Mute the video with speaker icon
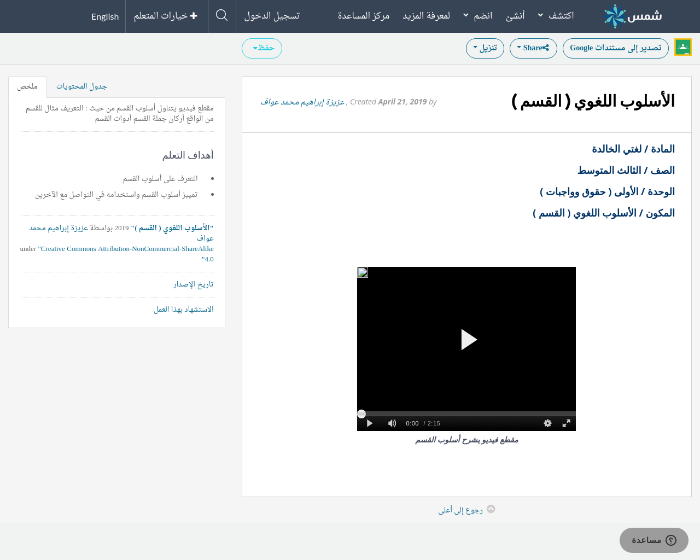The width and height of the screenshot is (700, 560). (392, 423)
